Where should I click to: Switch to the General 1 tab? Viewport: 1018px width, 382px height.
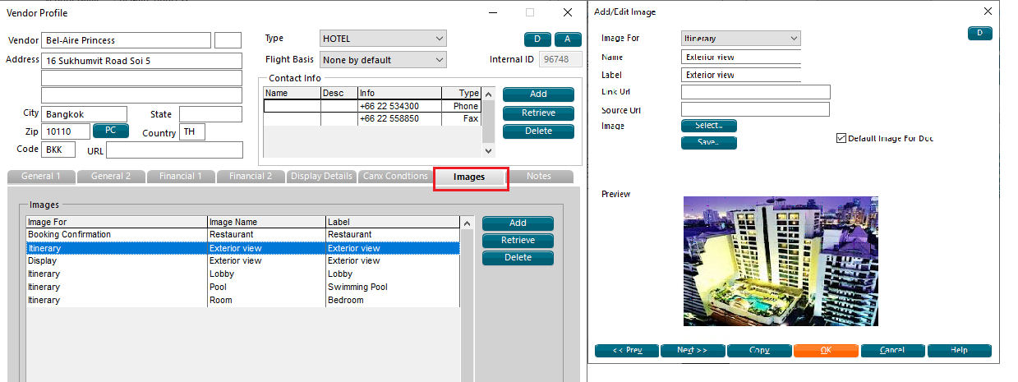point(41,176)
